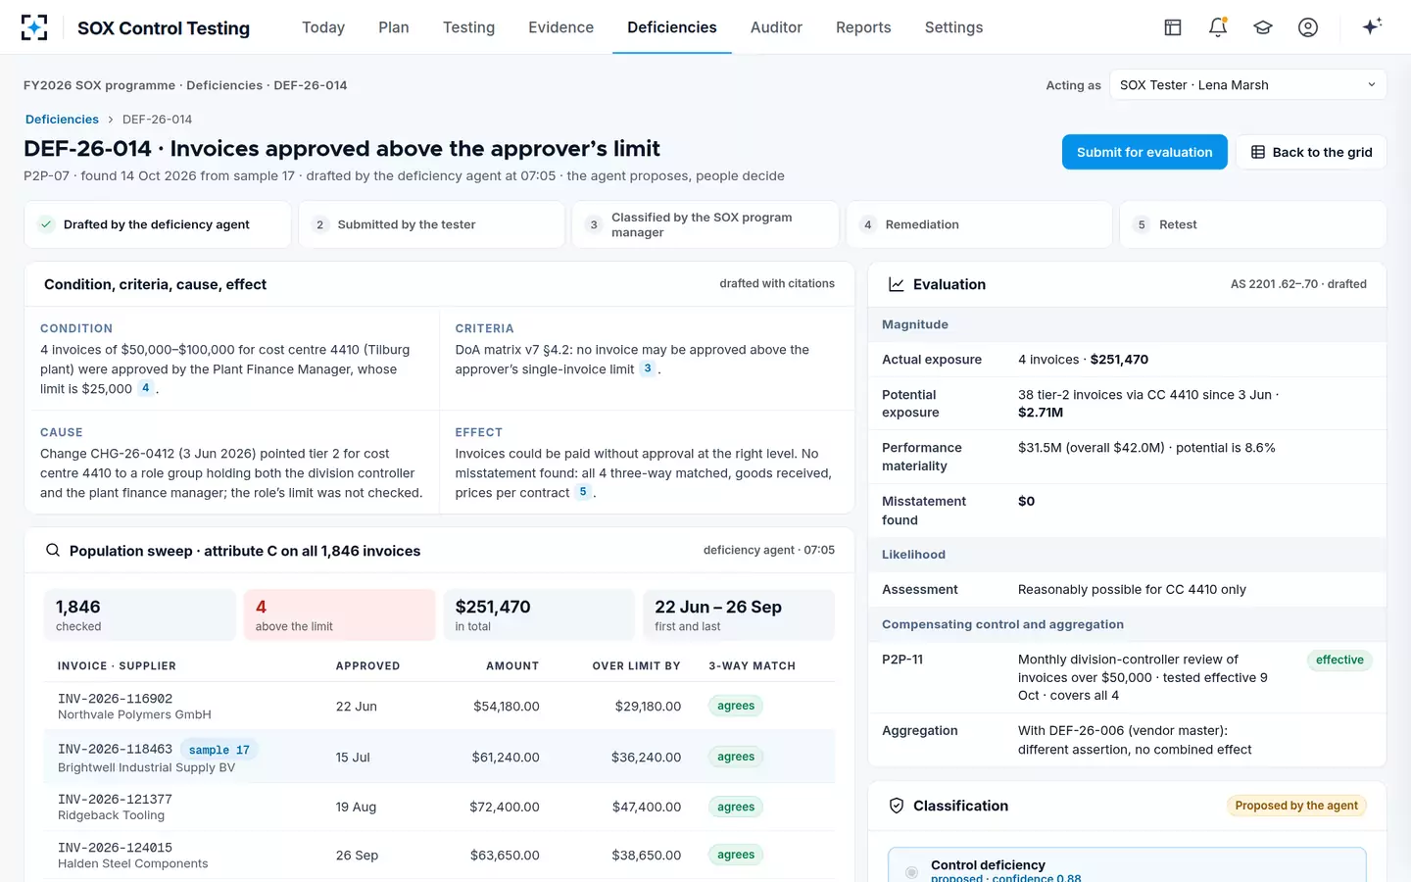Select the Drafted by the deficiency agent step
The image size is (1411, 882).
[x=158, y=224]
